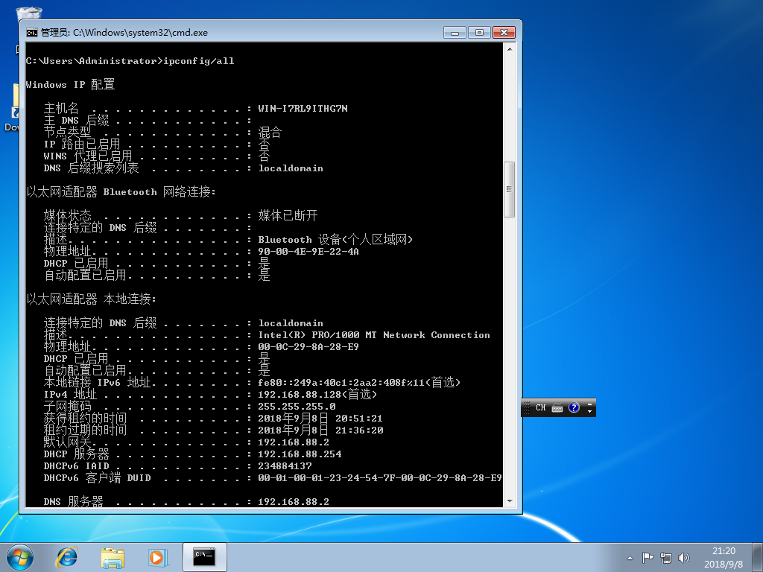
Task: Click the console scrollbar up arrow
Action: [x=510, y=49]
